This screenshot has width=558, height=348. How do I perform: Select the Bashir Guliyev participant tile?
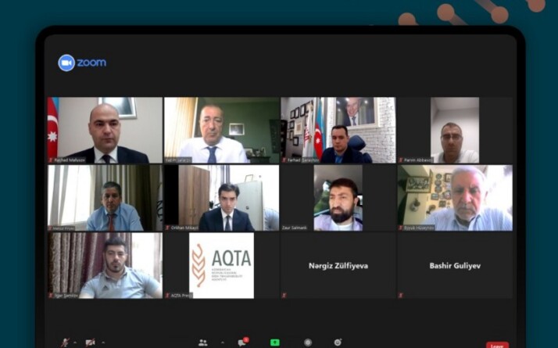455,265
